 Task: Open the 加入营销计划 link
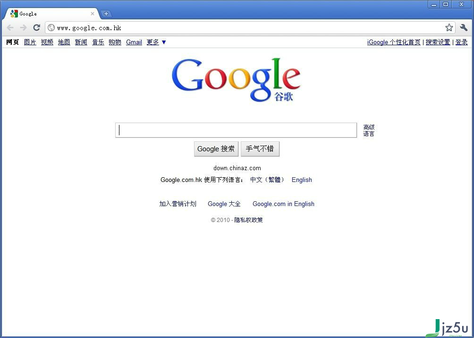(x=178, y=204)
